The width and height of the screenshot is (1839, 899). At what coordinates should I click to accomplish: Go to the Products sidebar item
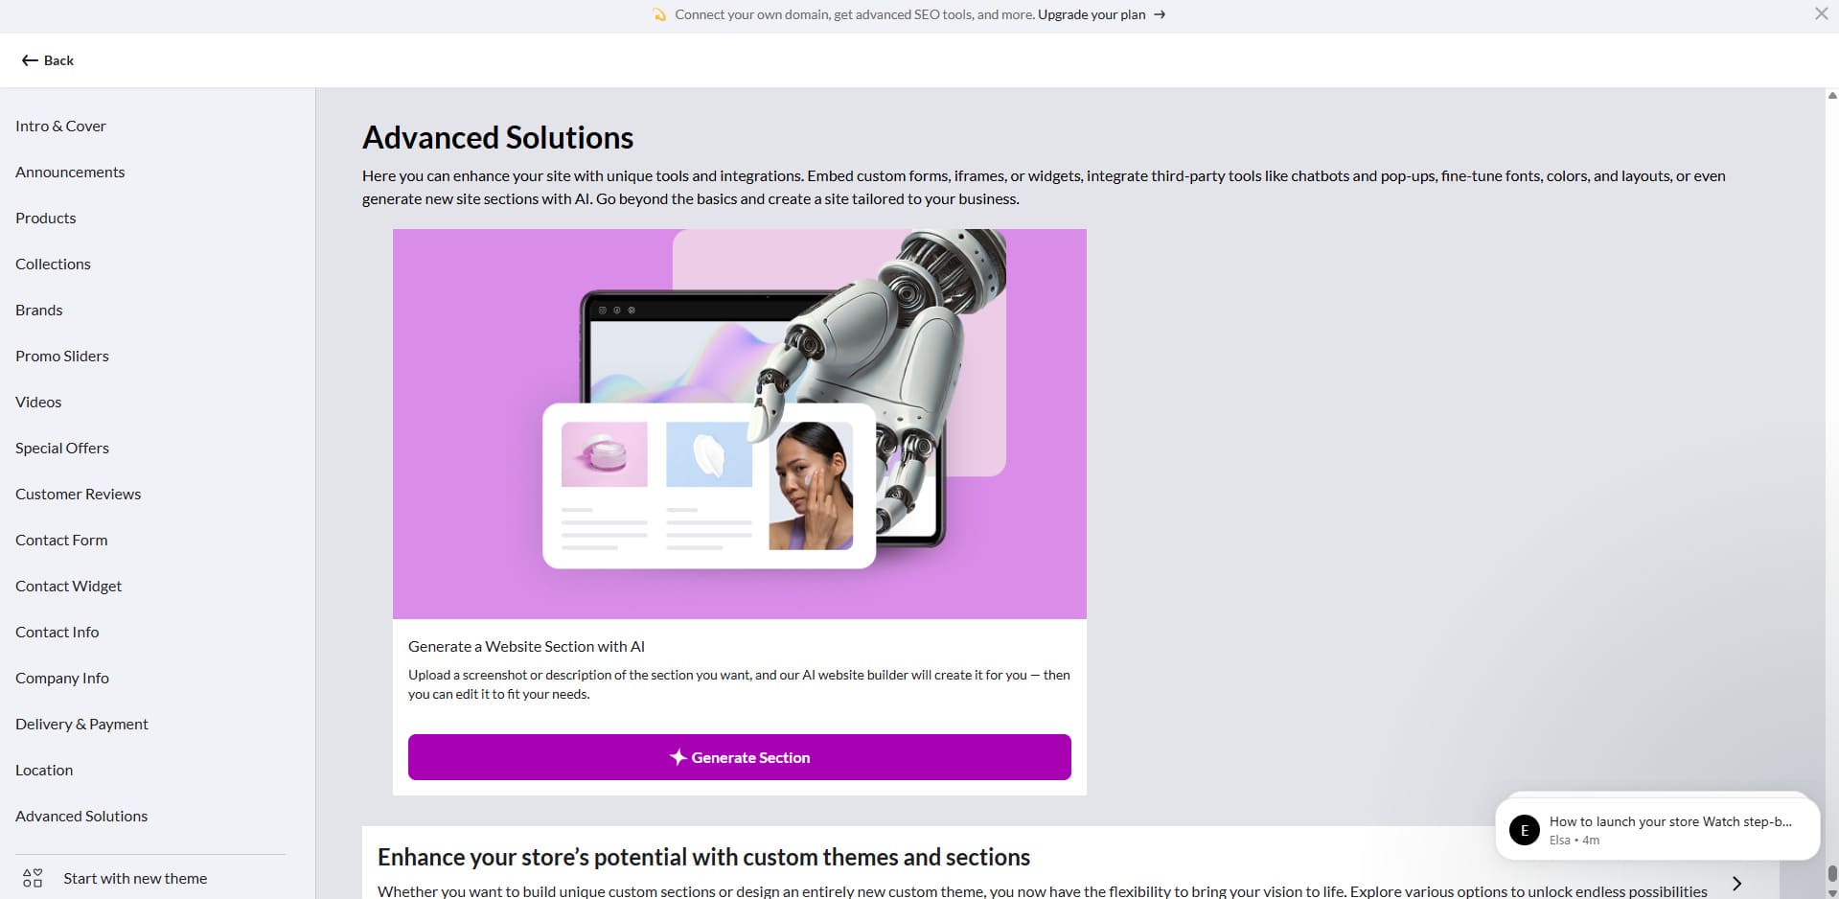click(45, 218)
